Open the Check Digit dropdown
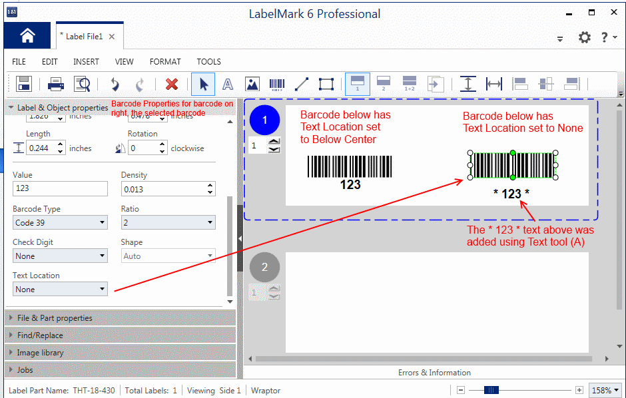 pyautogui.click(x=60, y=256)
